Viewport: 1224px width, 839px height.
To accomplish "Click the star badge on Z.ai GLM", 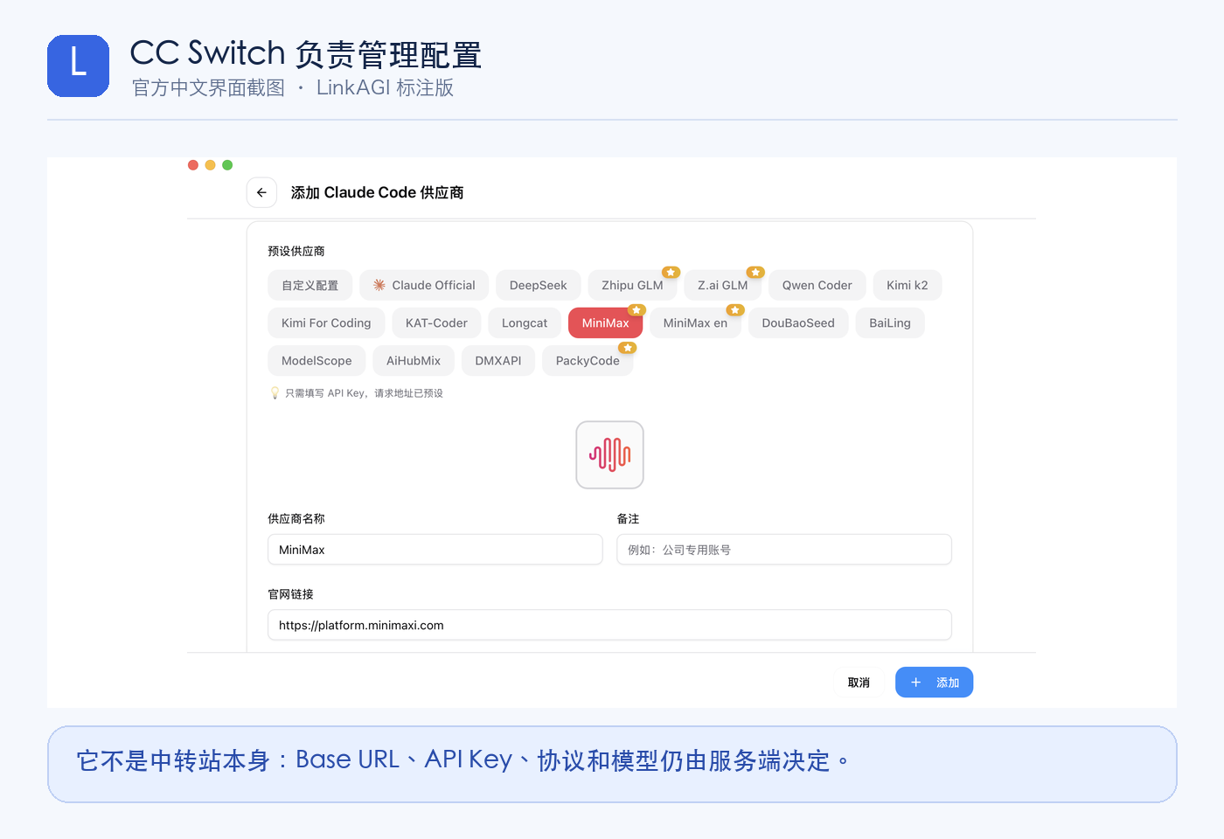I will pyautogui.click(x=755, y=273).
